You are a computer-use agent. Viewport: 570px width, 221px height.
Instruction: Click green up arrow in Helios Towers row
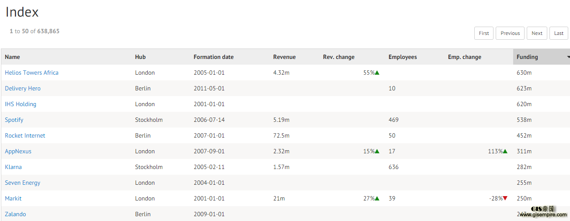pyautogui.click(x=377, y=73)
